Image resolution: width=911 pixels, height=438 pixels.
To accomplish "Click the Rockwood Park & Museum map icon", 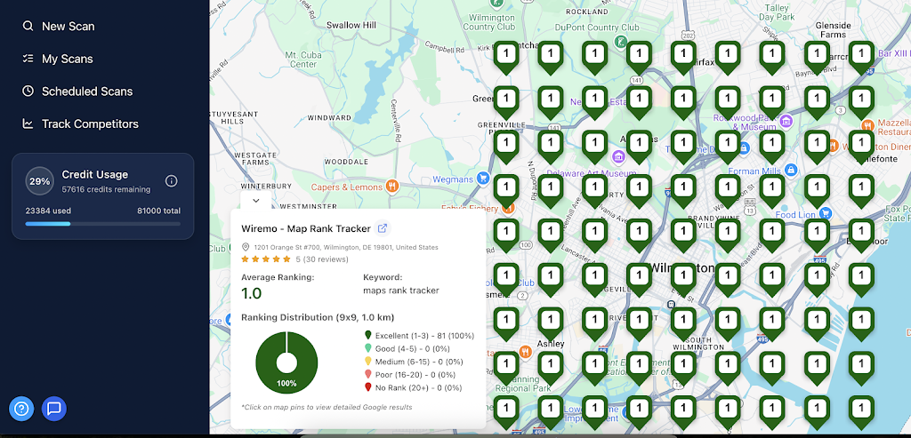I will 786,121.
